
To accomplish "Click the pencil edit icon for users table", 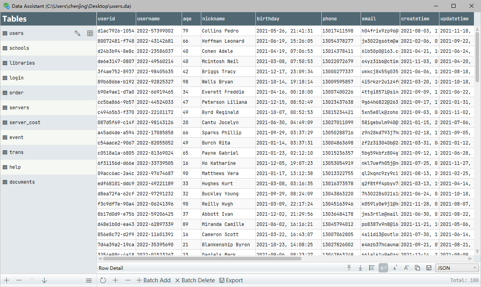I will pyautogui.click(x=78, y=33).
